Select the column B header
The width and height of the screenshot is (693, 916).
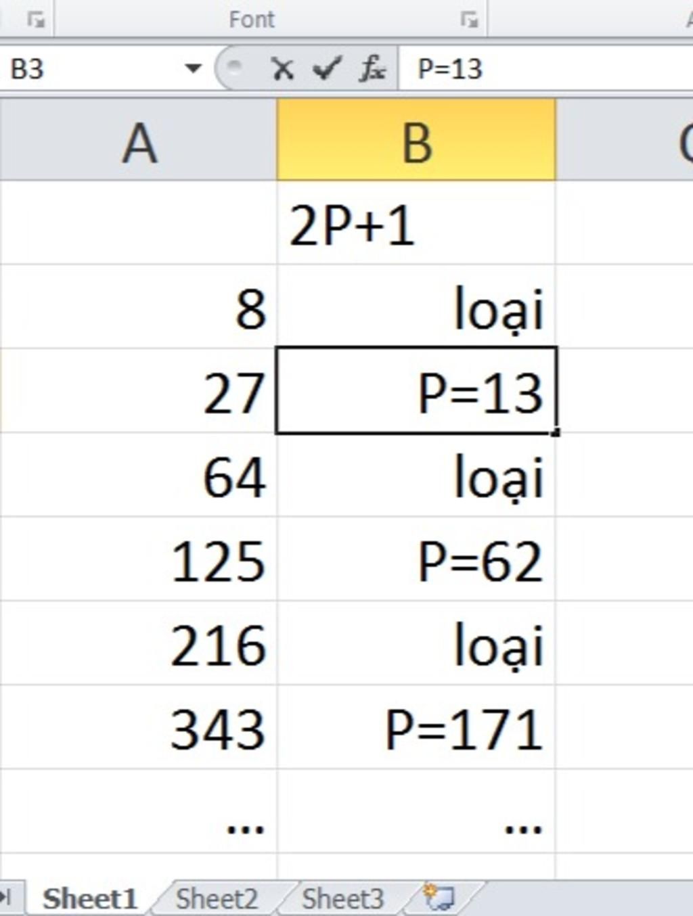416,143
